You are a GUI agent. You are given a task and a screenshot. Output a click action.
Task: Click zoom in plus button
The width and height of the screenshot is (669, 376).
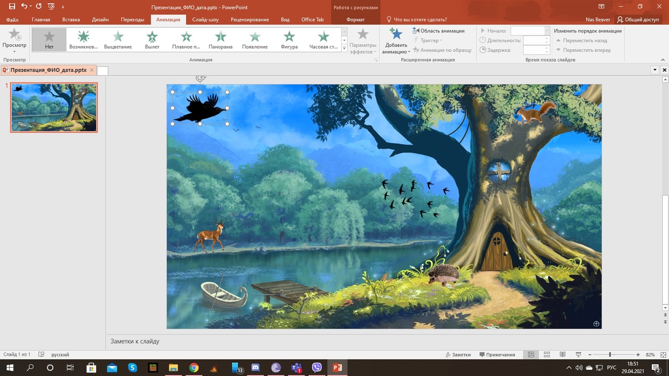pos(638,355)
